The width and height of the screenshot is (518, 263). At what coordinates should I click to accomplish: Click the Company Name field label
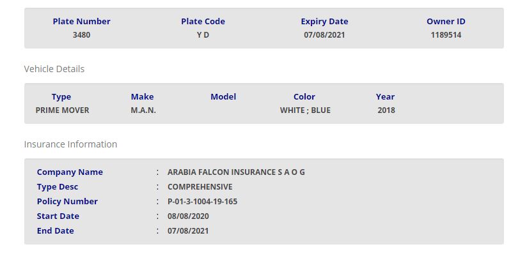70,172
